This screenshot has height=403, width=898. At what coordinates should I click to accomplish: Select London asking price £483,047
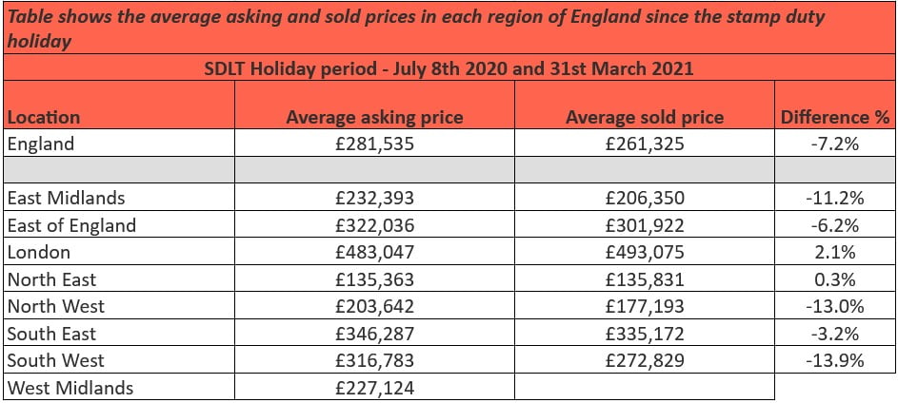click(x=374, y=253)
